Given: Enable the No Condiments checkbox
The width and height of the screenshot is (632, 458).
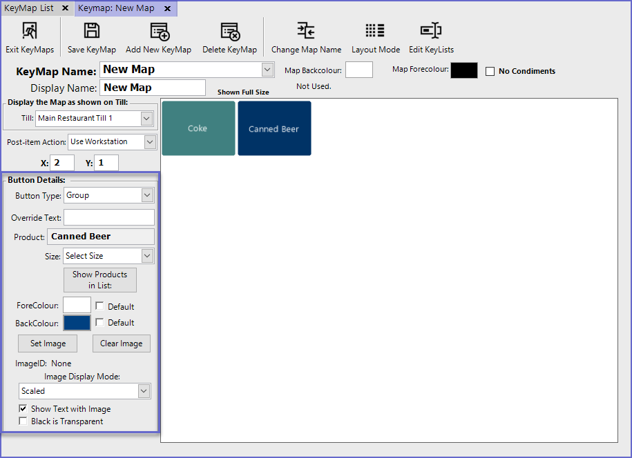Looking at the screenshot, I should click(490, 71).
